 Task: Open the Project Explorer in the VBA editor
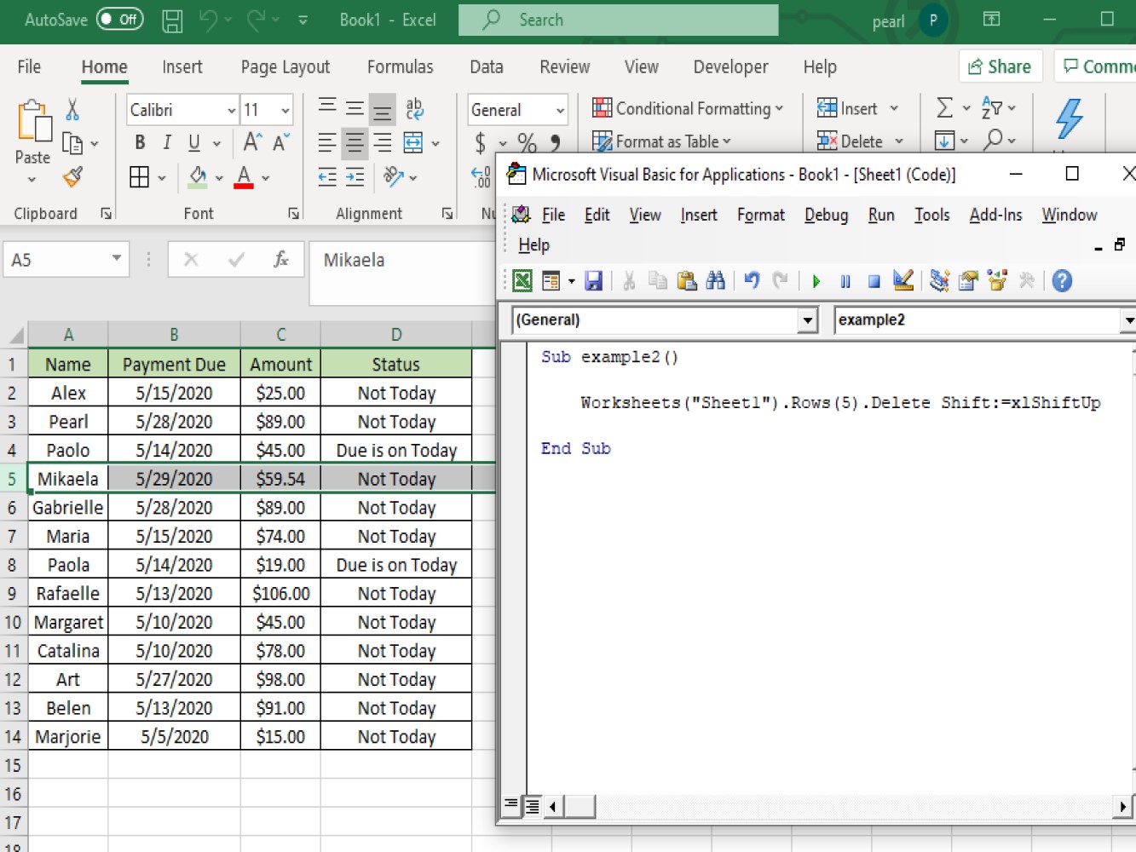(x=937, y=280)
